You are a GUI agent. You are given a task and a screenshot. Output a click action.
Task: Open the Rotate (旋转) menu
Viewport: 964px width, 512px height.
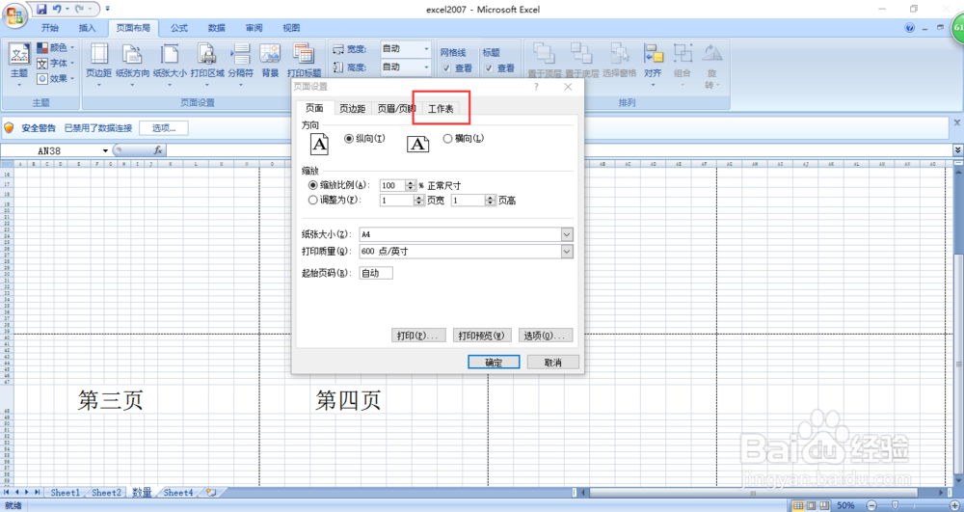(712, 65)
